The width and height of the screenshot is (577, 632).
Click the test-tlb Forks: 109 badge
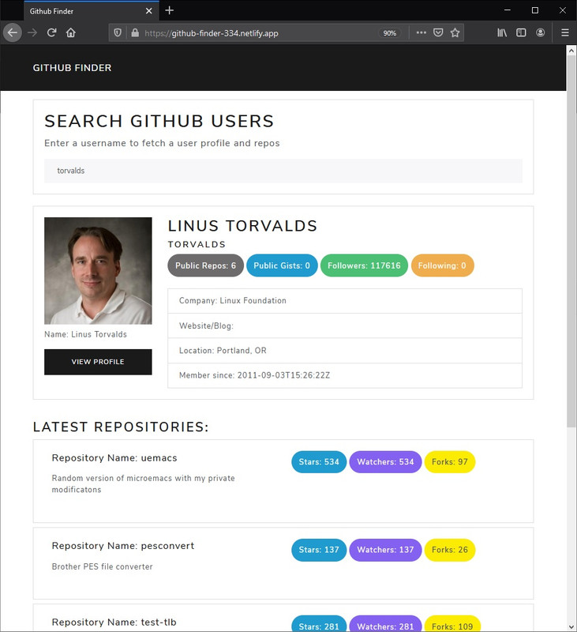(452, 625)
